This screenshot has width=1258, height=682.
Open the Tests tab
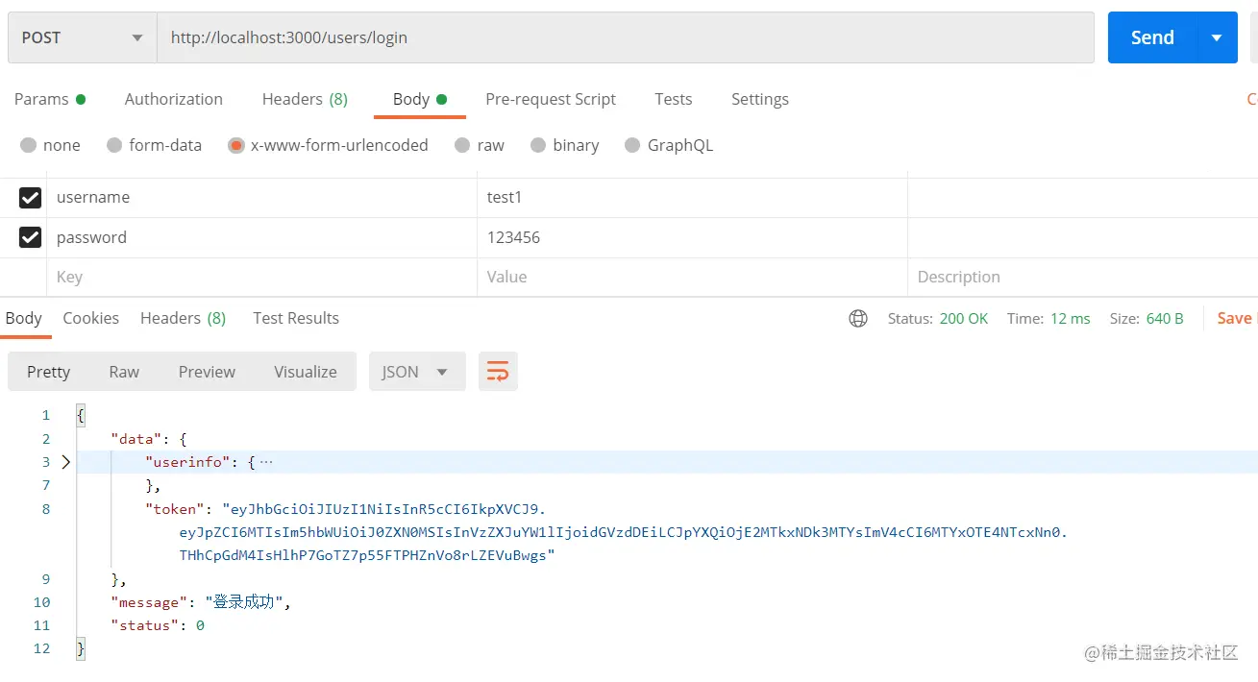pyautogui.click(x=674, y=99)
